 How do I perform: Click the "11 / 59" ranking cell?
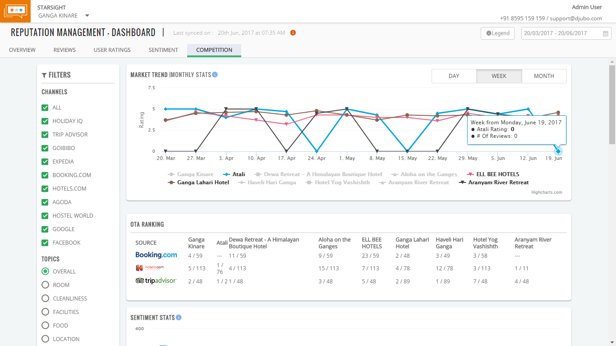pos(238,256)
